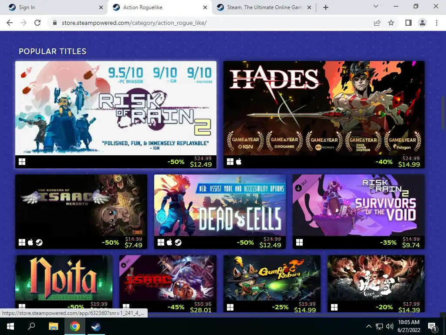Screen dimensions: 446x335
Task: Click -25% discount on Gunfire Reborn
Action: coord(280,308)
